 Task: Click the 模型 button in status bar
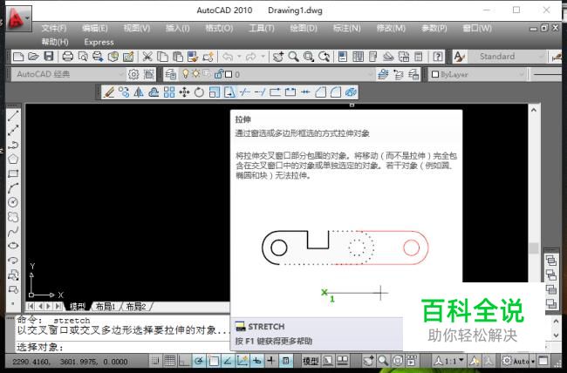(x=311, y=360)
